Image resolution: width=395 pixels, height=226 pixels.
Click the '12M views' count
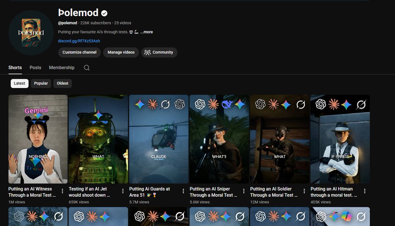tap(259, 202)
